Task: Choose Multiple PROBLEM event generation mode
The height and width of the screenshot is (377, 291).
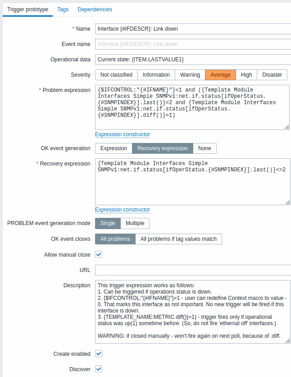Action: pyautogui.click(x=135, y=223)
